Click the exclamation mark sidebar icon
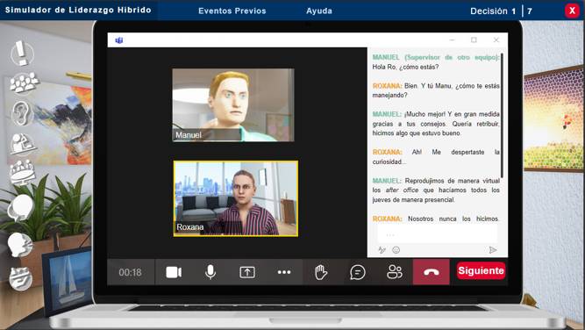 click(22, 53)
